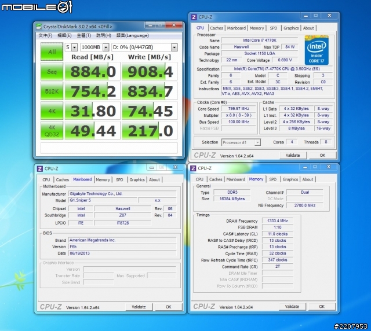The height and width of the screenshot is (331, 371).
Task: Select Graphics tab in Memory window
Action: pyautogui.click(x=290, y=179)
